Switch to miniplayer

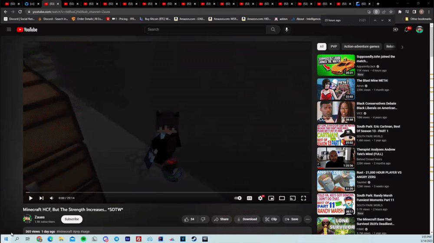[271, 198]
